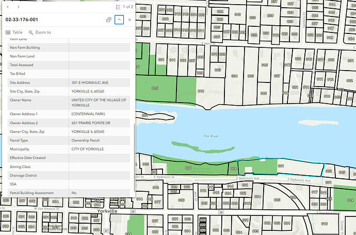The image size is (356, 235).
Task: Click the table grid icon next to Table
Action: tap(8, 32)
